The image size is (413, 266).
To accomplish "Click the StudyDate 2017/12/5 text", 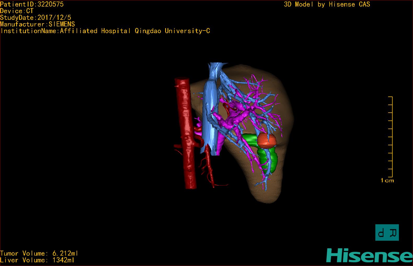I will 36,18.
